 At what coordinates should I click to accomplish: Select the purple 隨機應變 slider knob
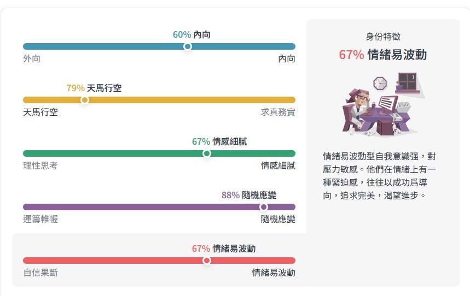(x=264, y=207)
